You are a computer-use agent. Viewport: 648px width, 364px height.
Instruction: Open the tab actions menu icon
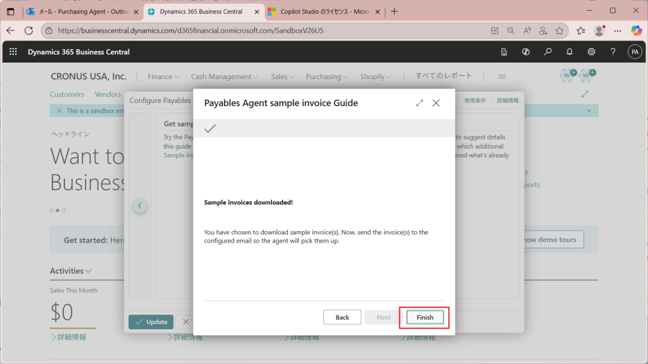click(10, 11)
